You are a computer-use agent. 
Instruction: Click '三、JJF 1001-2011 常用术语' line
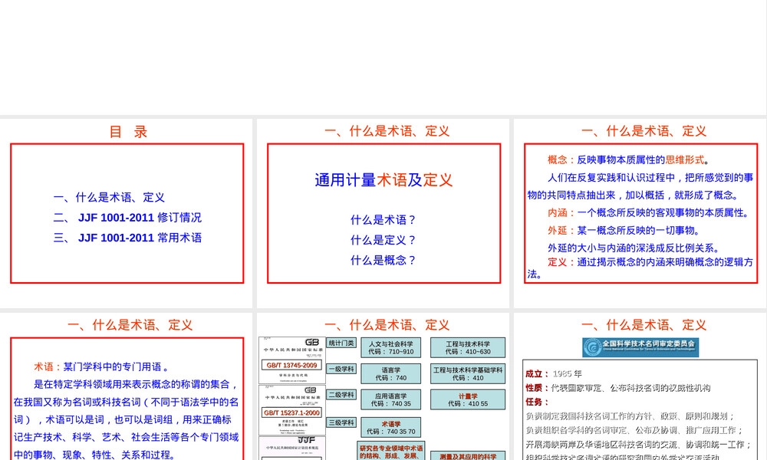(127, 238)
